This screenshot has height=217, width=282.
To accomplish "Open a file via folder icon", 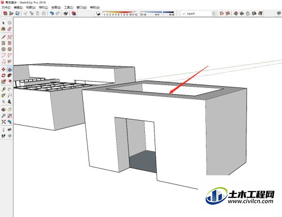I will [11, 14].
